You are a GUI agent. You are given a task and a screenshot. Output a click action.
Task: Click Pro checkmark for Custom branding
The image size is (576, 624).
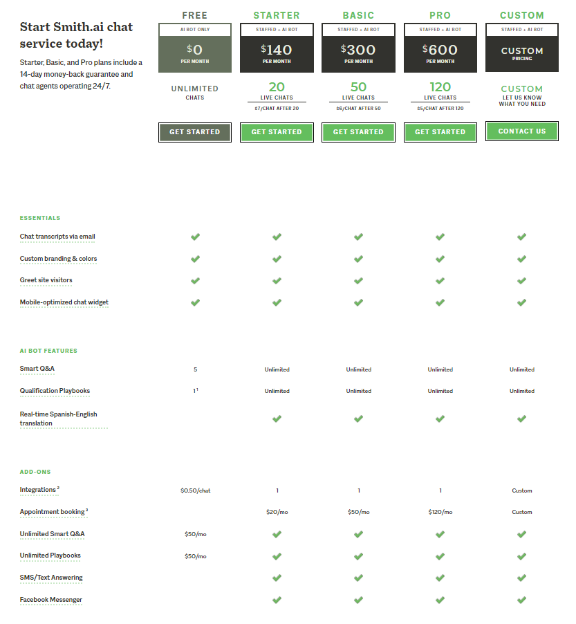tap(440, 259)
